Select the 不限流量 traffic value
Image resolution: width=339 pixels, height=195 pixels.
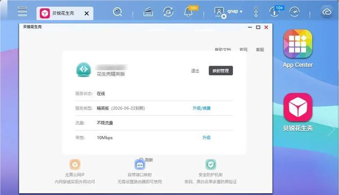(x=105, y=123)
